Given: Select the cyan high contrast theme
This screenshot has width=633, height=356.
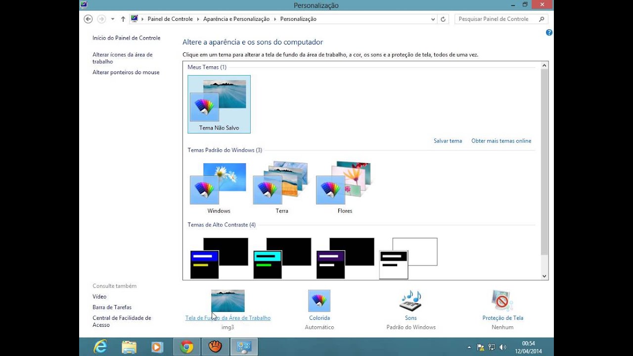Looking at the screenshot, I should (x=282, y=258).
